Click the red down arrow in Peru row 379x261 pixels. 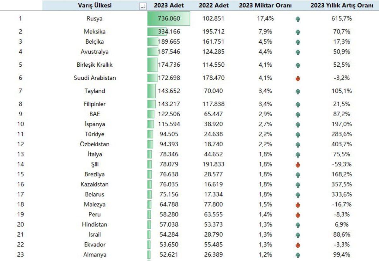(x=298, y=215)
